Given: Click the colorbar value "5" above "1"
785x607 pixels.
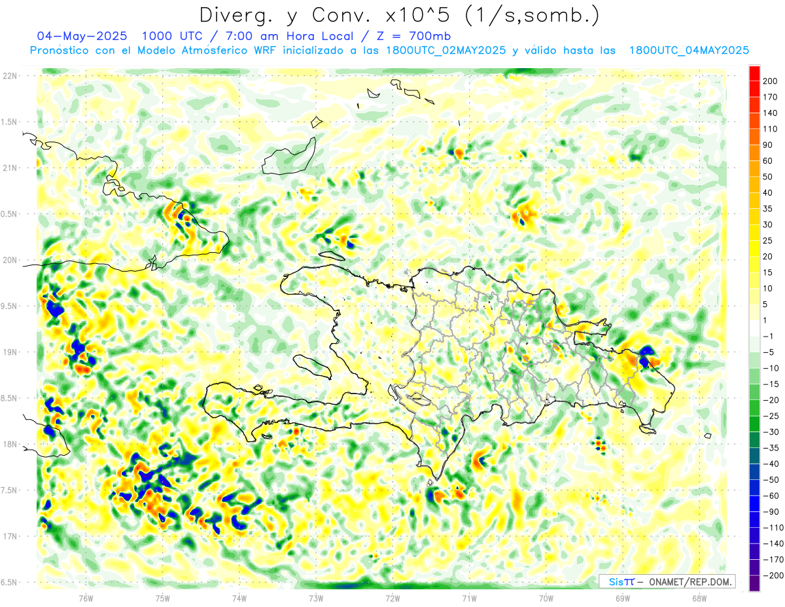Looking at the screenshot, I should pos(766,304).
